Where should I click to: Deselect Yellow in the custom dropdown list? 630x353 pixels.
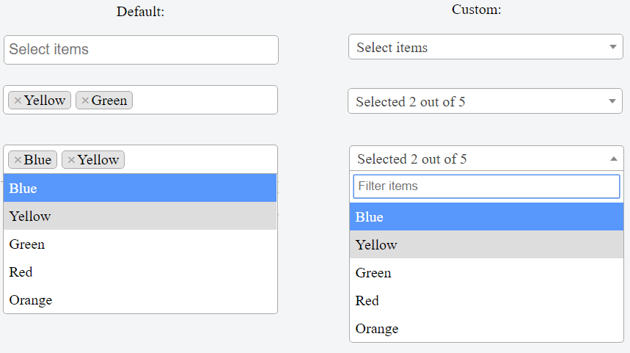coord(486,245)
